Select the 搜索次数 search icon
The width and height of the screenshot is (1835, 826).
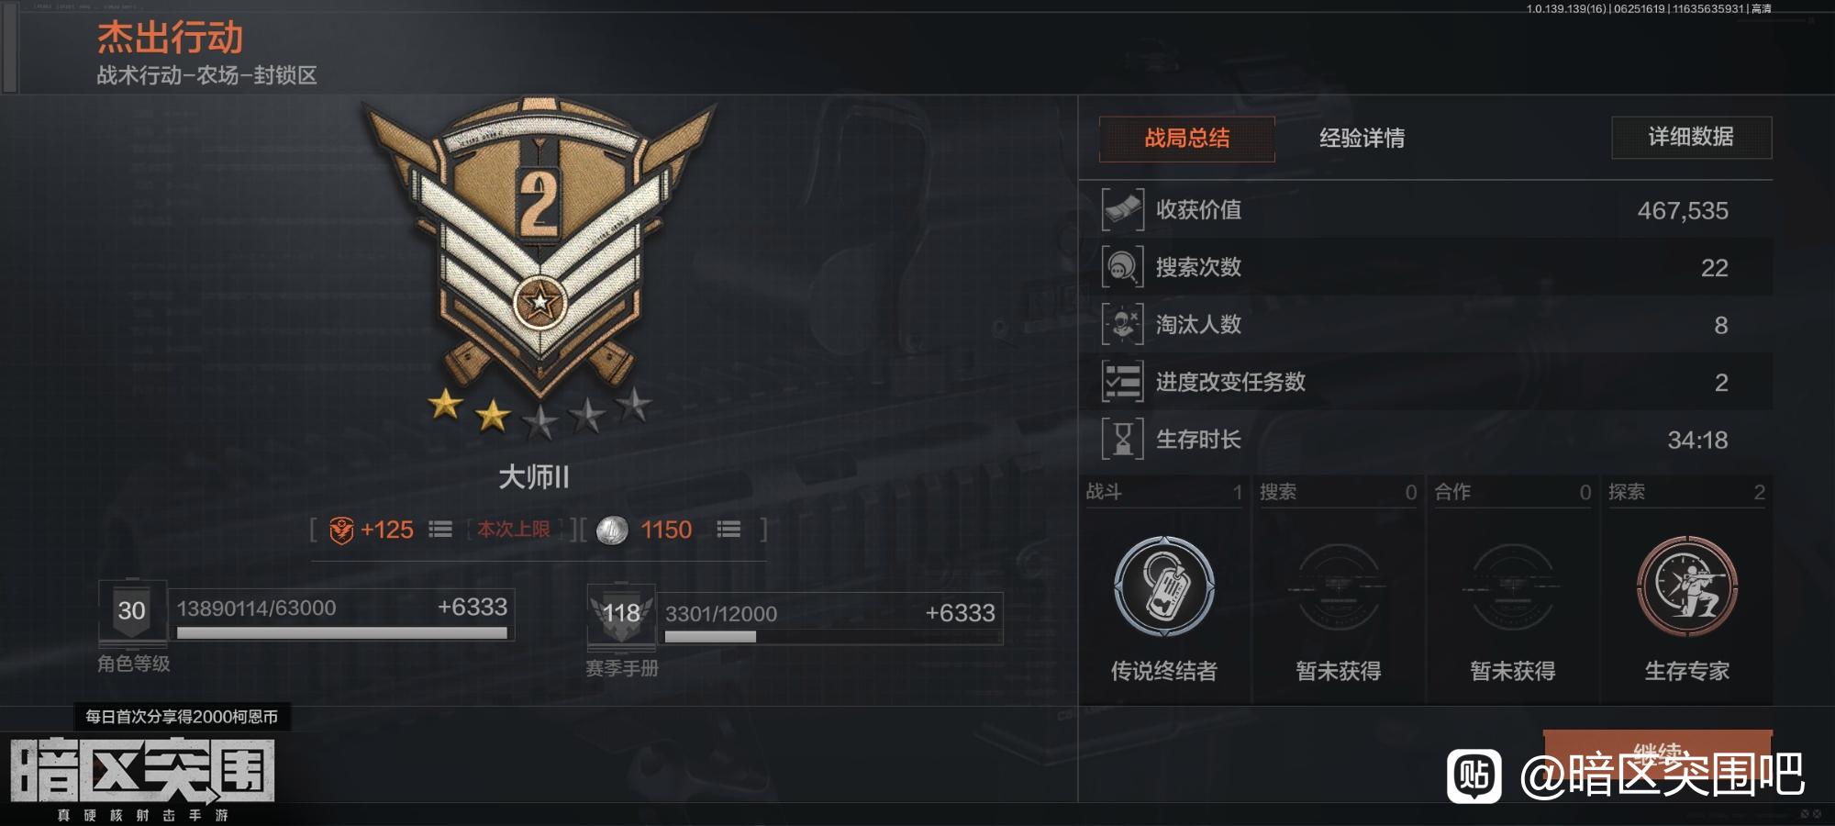pyautogui.click(x=1123, y=267)
